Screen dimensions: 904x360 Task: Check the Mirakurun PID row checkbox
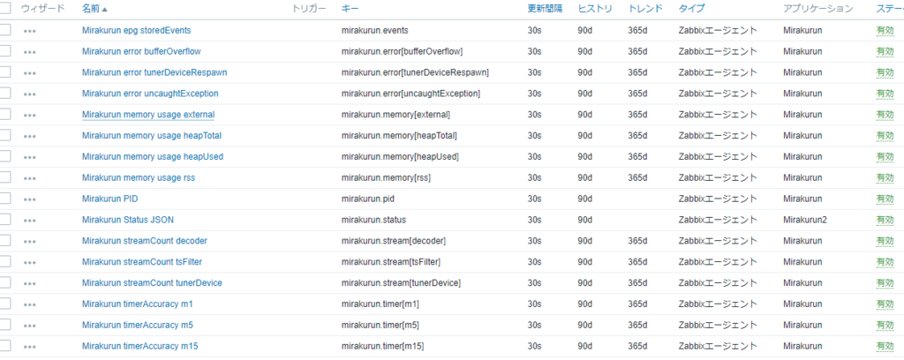point(5,199)
